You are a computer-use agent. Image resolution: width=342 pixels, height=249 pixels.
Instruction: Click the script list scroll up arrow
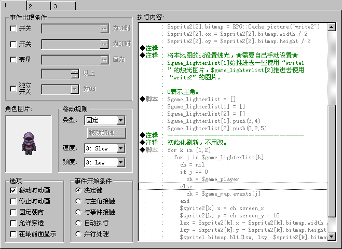point(332,27)
